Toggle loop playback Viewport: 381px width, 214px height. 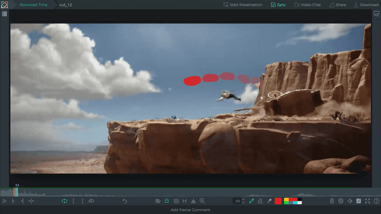coord(64,201)
